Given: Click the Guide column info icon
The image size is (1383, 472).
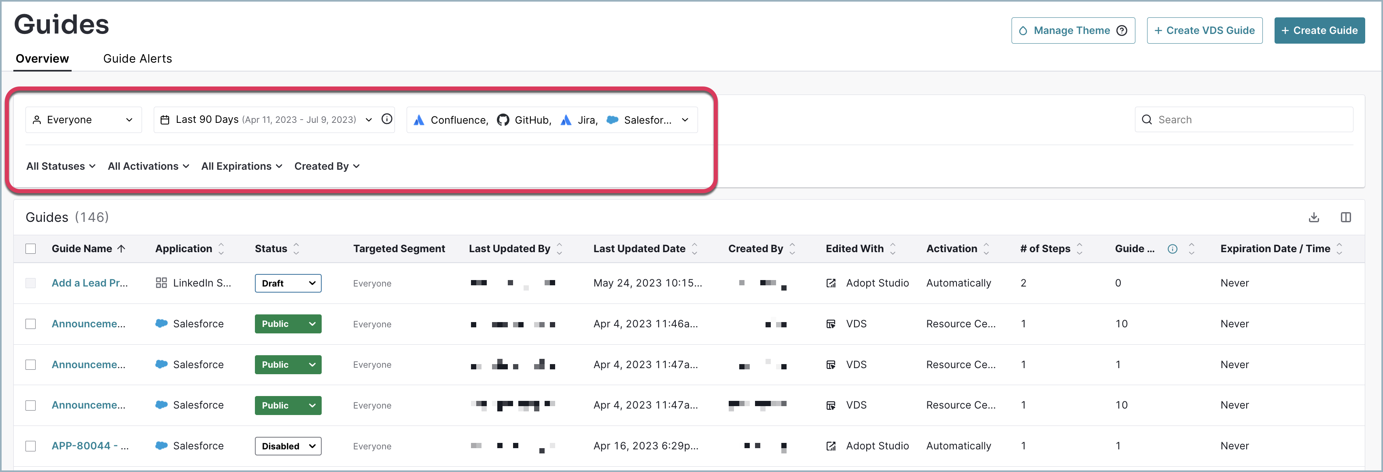Looking at the screenshot, I should 1173,249.
